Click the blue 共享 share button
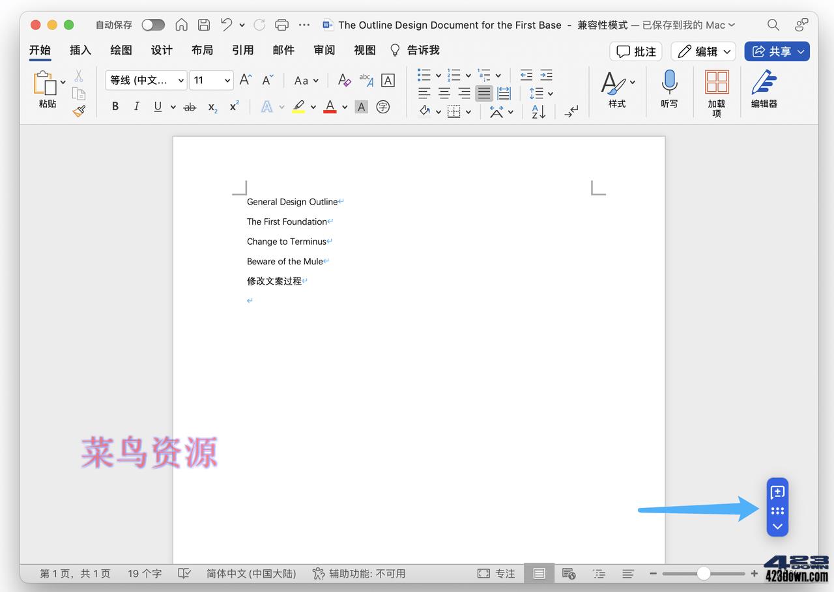Screen dimensions: 834x592 777,51
